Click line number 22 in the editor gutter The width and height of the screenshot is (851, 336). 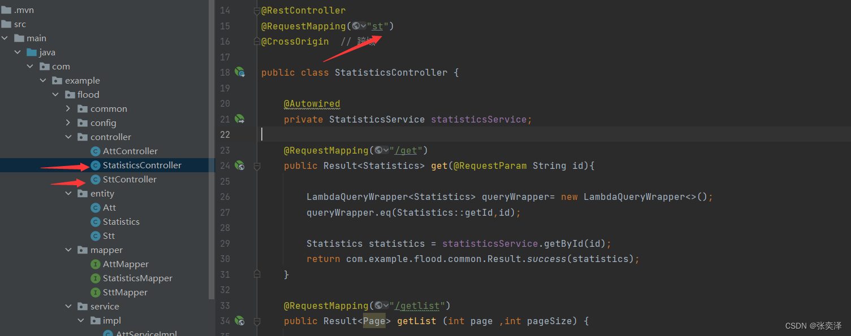[225, 134]
